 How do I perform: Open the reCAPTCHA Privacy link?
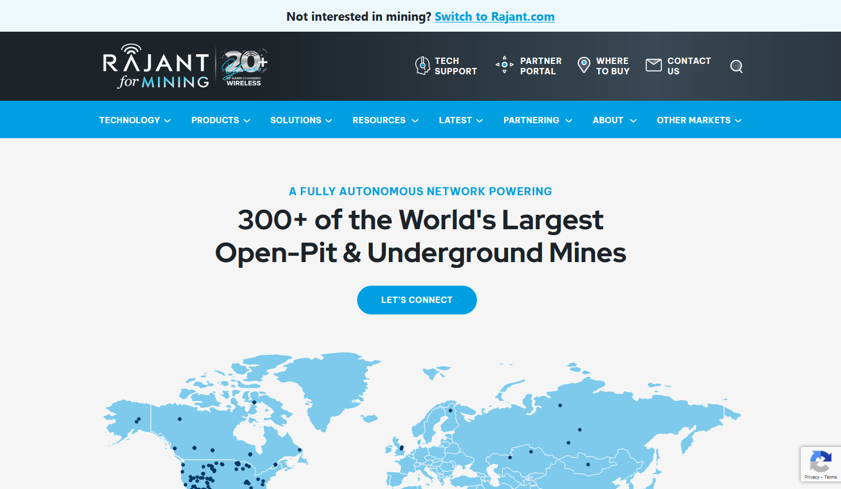(812, 477)
